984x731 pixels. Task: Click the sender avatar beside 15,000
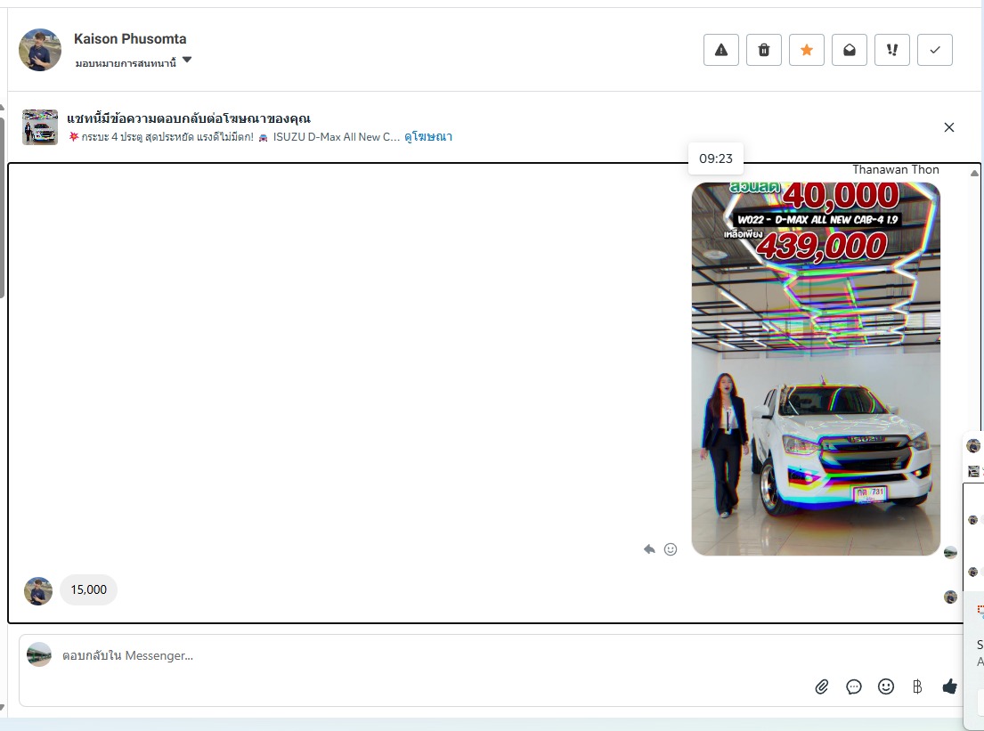38,591
